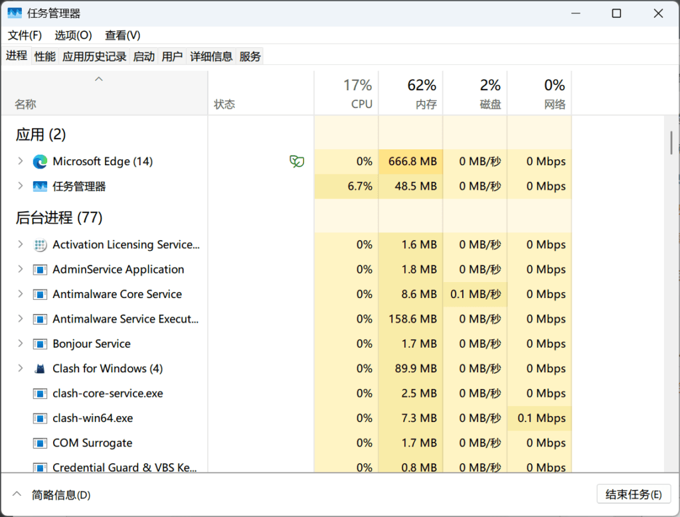Open the 文件(F) menu
Image resolution: width=680 pixels, height=517 pixels.
(25, 35)
